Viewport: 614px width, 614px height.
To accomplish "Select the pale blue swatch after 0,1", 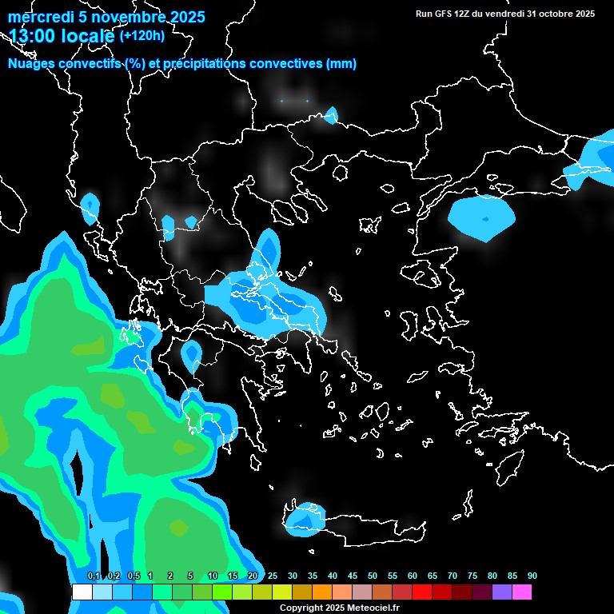I will tap(102, 592).
